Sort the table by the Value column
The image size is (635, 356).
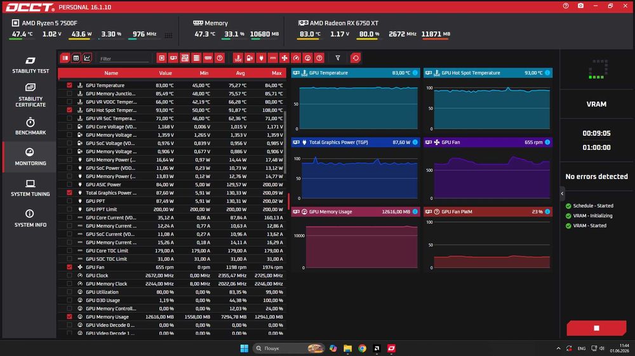click(165, 73)
